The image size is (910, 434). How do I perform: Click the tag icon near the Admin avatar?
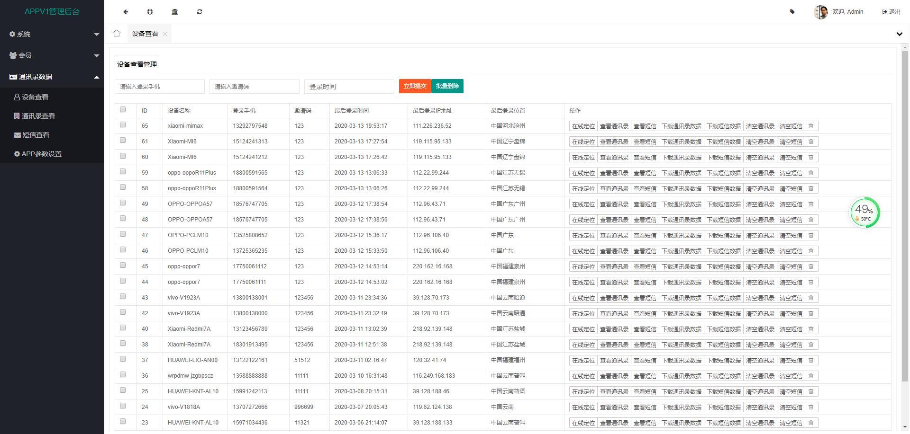coord(792,11)
